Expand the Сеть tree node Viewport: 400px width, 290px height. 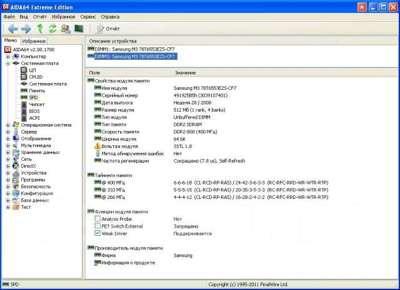point(8,159)
